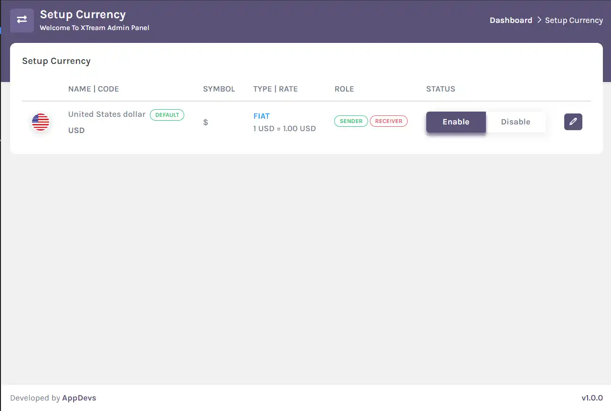Disable the USD currency status
Viewport: 611px width, 411px height.
[516, 122]
